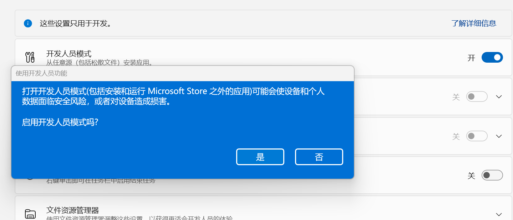Toggle the lower greyed-out 关 switch
Image resolution: width=513 pixels, height=220 pixels.
tap(477, 136)
